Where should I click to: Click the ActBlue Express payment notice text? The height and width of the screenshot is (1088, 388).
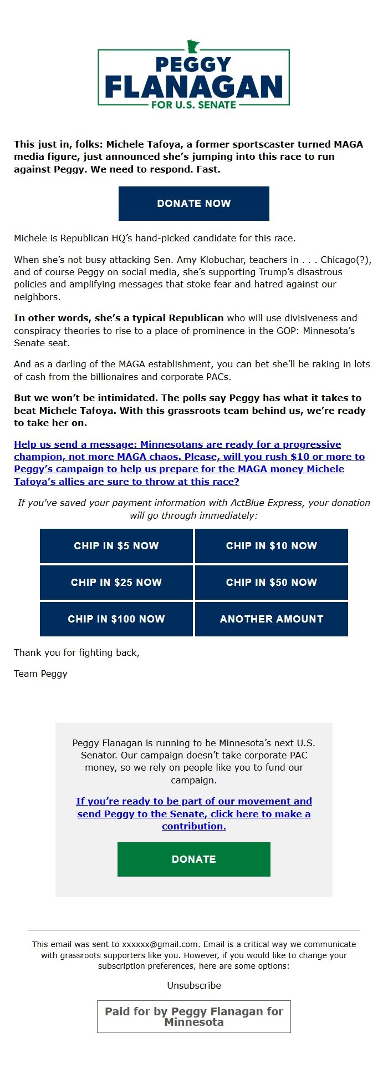point(193,508)
